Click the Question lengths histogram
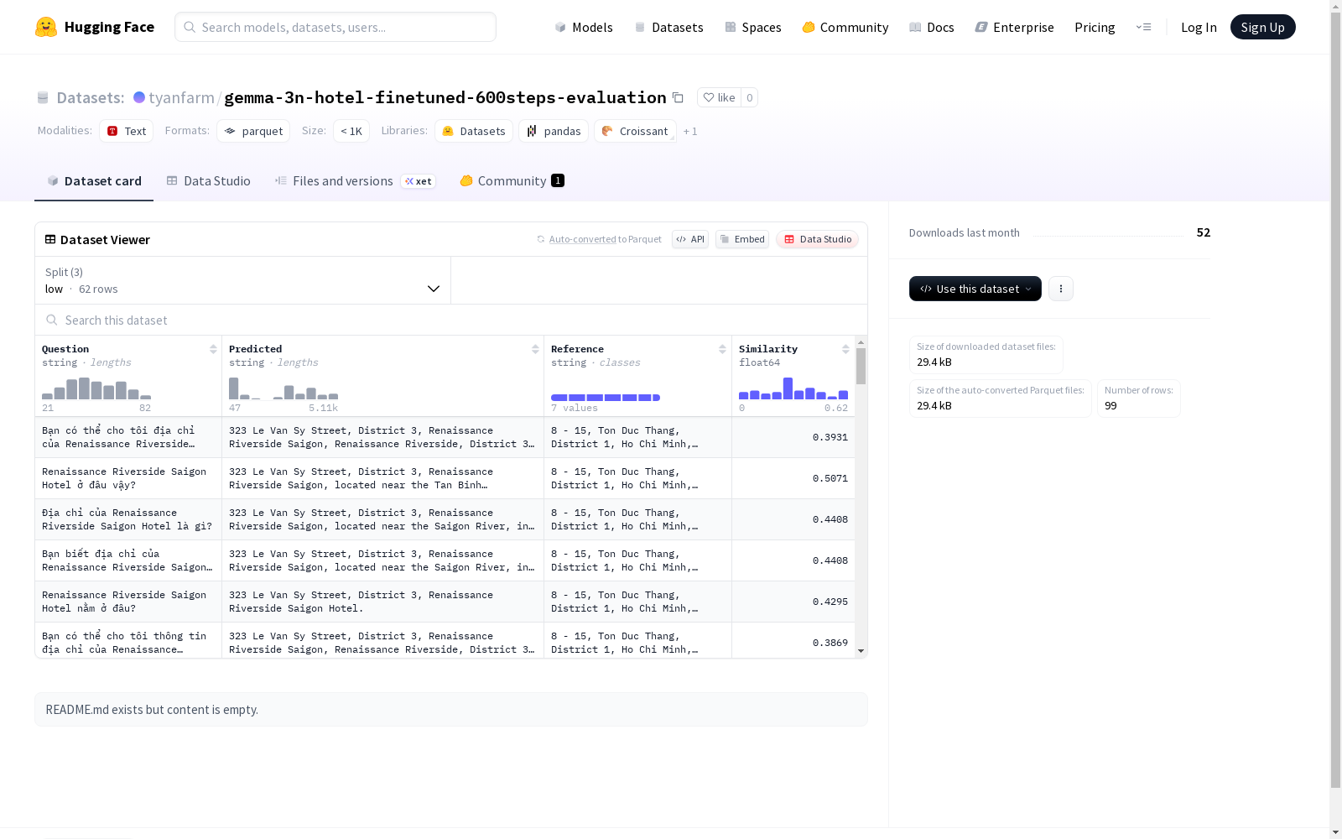Image resolution: width=1342 pixels, height=839 pixels. coord(96,388)
